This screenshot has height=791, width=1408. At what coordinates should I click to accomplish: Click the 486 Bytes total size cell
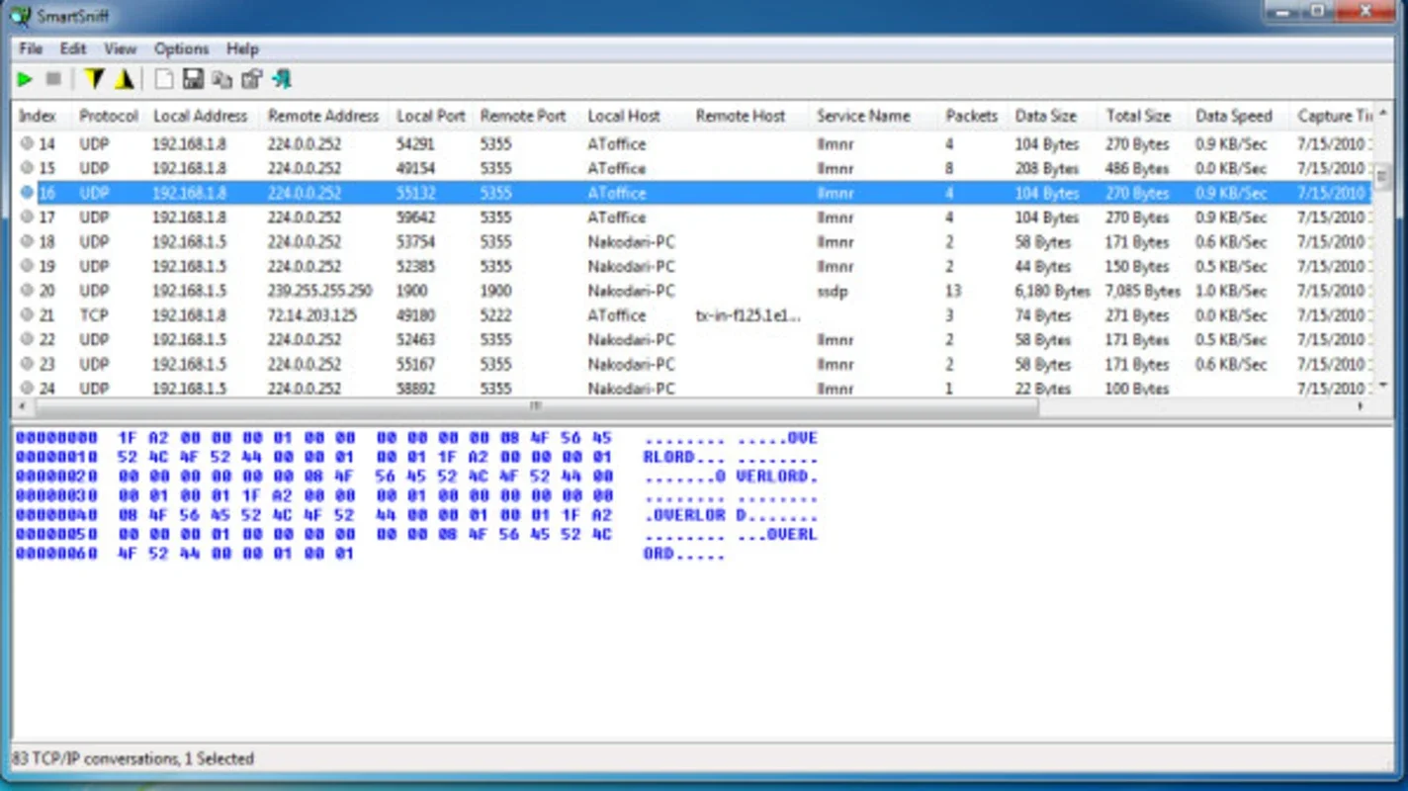[1137, 168]
